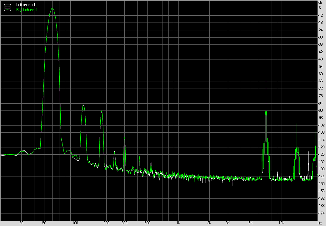Click the "-114" dB scale value

coord(321,140)
